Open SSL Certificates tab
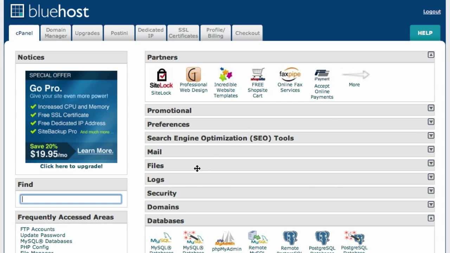 click(183, 33)
